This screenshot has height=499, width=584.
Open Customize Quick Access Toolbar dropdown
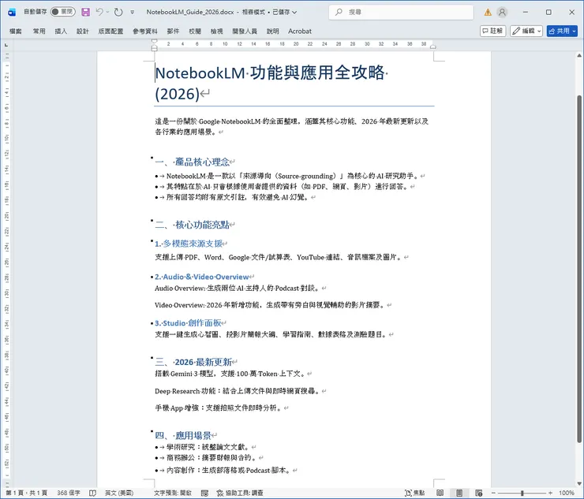point(133,13)
